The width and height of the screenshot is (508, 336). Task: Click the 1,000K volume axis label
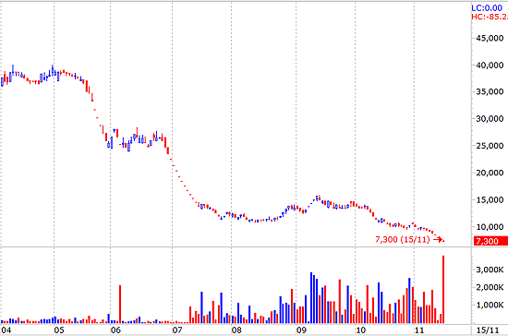pos(490,305)
